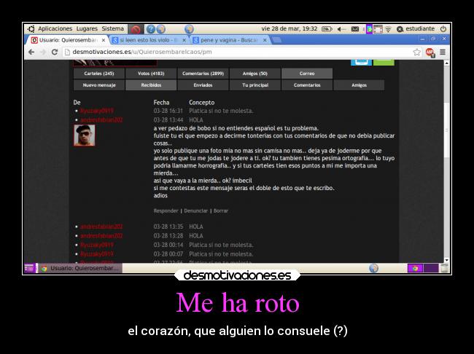474x354 pixels.
Task: Open the volume speaker indicator
Action: click(341, 29)
